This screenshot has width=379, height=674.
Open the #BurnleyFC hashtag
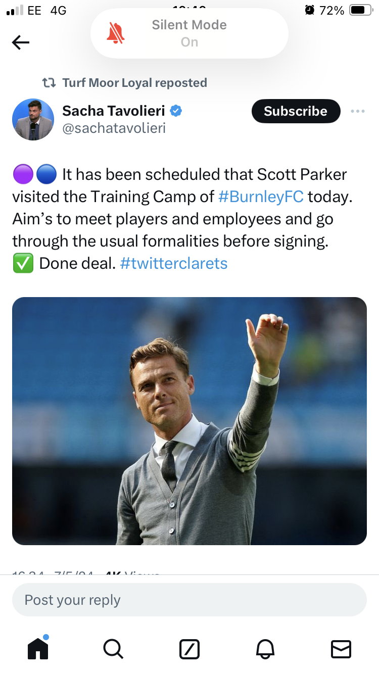tap(261, 197)
